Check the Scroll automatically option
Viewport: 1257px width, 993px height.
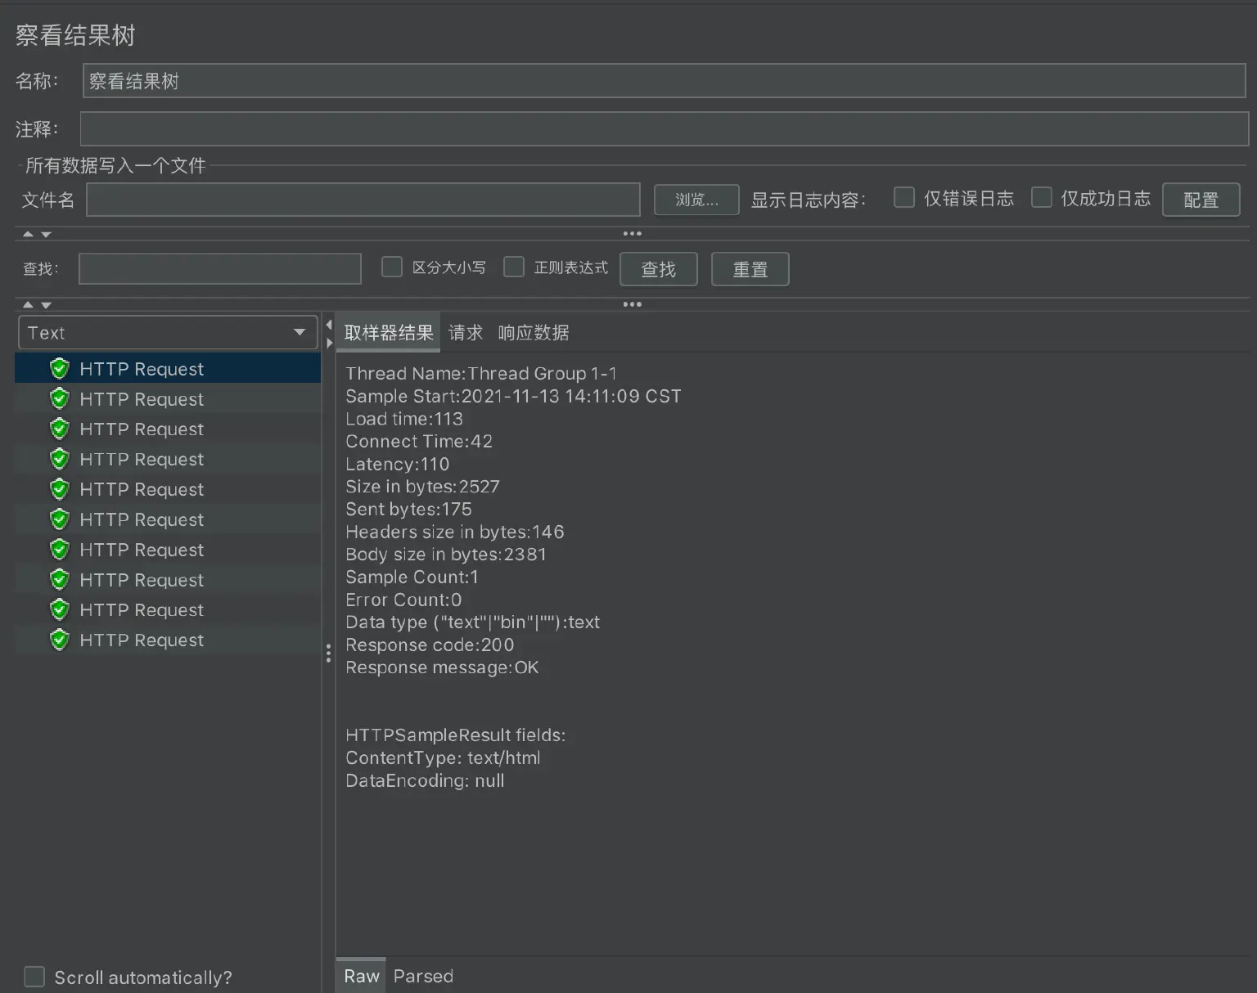(34, 977)
